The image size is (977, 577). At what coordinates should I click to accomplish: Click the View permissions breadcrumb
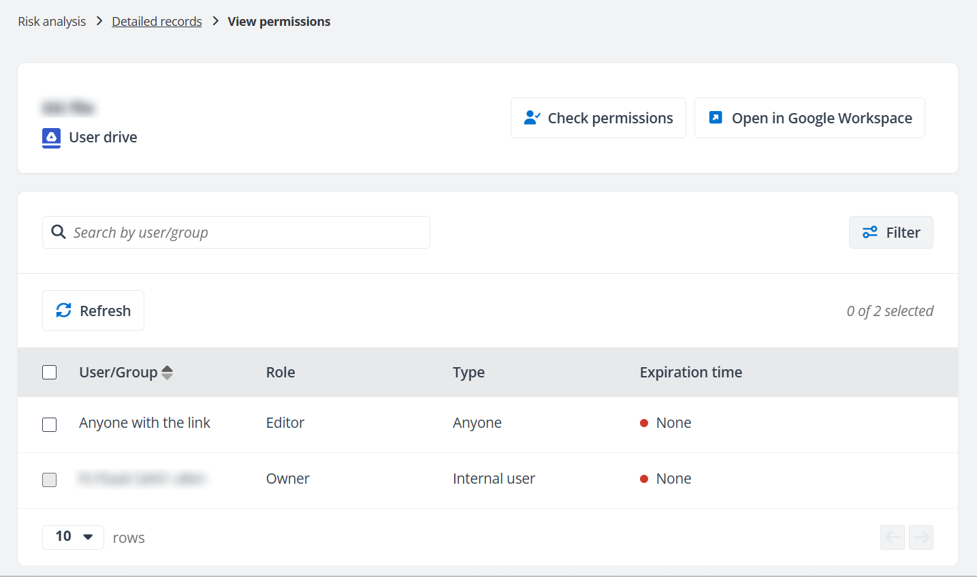click(x=279, y=22)
